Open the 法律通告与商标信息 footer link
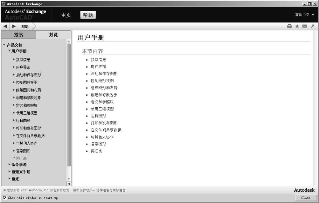319x203 pixels. 111,190
